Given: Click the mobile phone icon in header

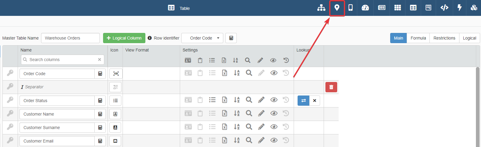Looking at the screenshot, I should tap(350, 8).
